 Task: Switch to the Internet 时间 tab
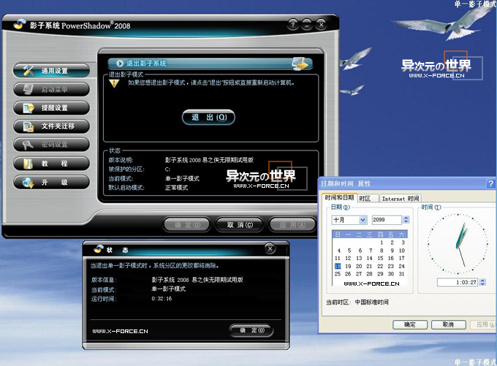tap(401, 199)
